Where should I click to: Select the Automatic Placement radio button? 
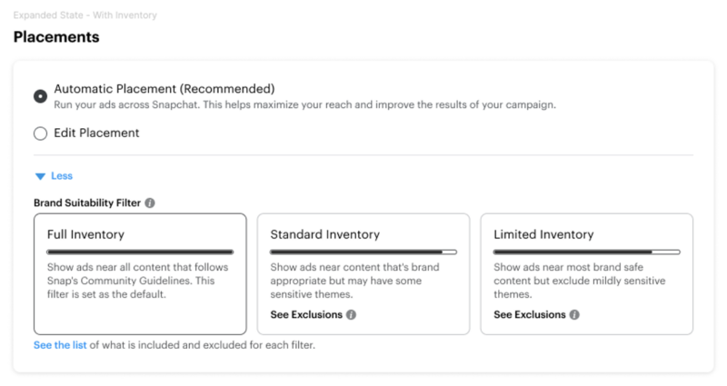coord(40,96)
